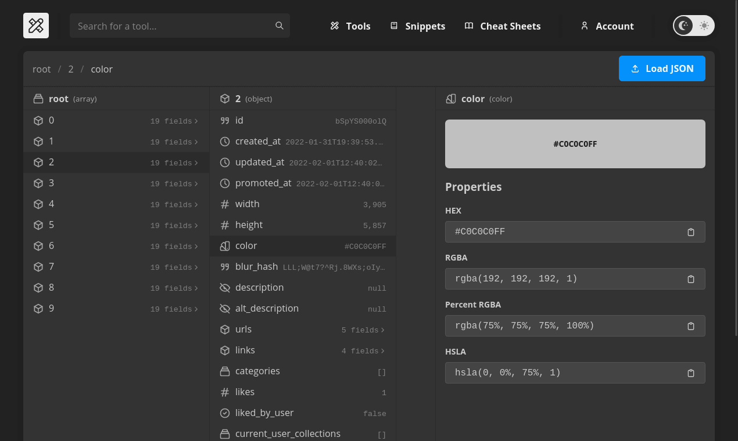Click the rgba(75%, 75%, 75%, 100%) field
This screenshot has width=738, height=441.
coord(575,326)
